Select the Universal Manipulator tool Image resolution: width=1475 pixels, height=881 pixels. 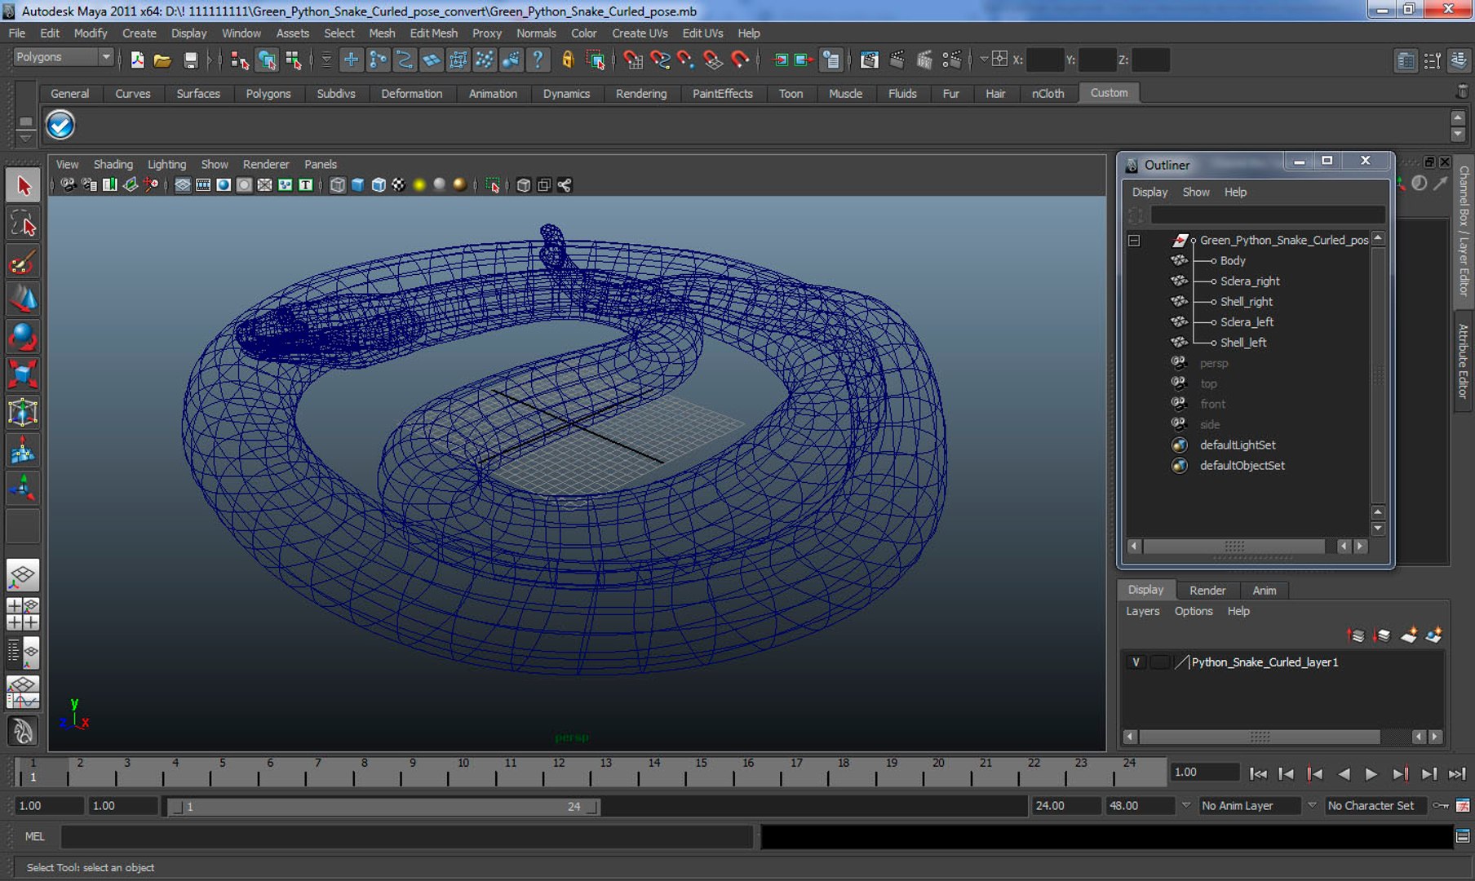[23, 413]
